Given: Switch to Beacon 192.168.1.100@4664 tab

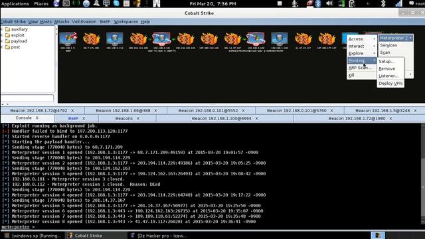Looking at the screenshot, I should [x=224, y=118].
